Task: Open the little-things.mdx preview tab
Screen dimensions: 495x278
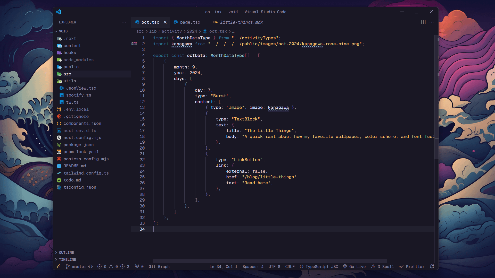Action: 241,22
